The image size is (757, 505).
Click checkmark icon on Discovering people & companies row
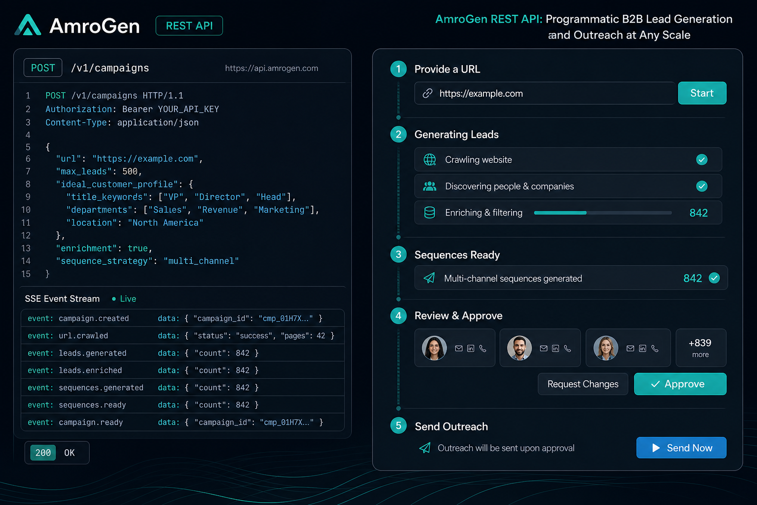pos(702,186)
